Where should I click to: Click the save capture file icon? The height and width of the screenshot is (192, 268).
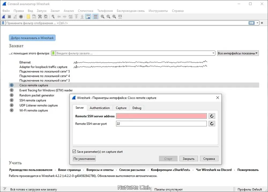(x=34, y=17)
